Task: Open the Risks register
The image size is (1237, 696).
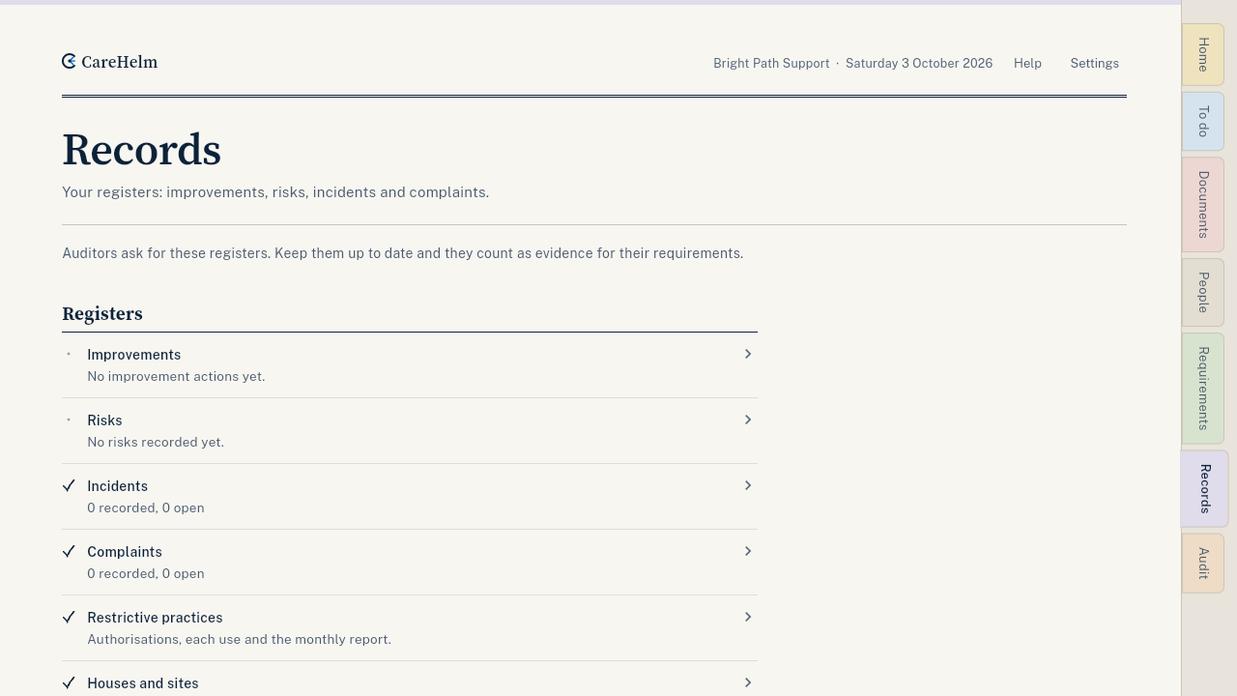Action: (x=410, y=431)
